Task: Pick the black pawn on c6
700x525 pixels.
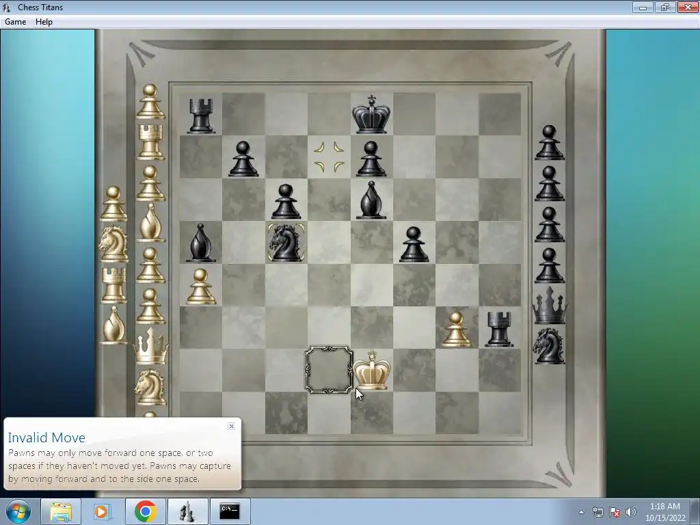Action: pos(286,202)
